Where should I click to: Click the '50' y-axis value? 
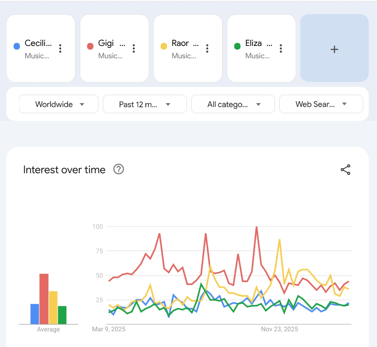coord(99,276)
